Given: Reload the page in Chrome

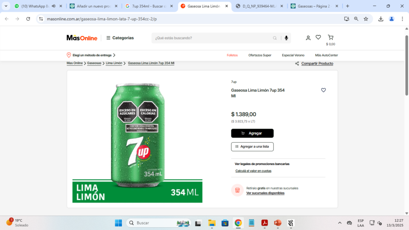Looking at the screenshot, I should click(28, 19).
